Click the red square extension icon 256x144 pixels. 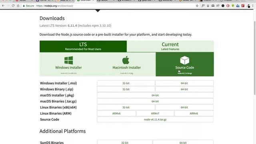coord(243,6)
